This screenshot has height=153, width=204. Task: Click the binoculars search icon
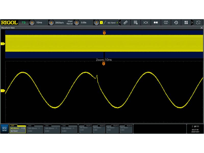pos(156,23)
